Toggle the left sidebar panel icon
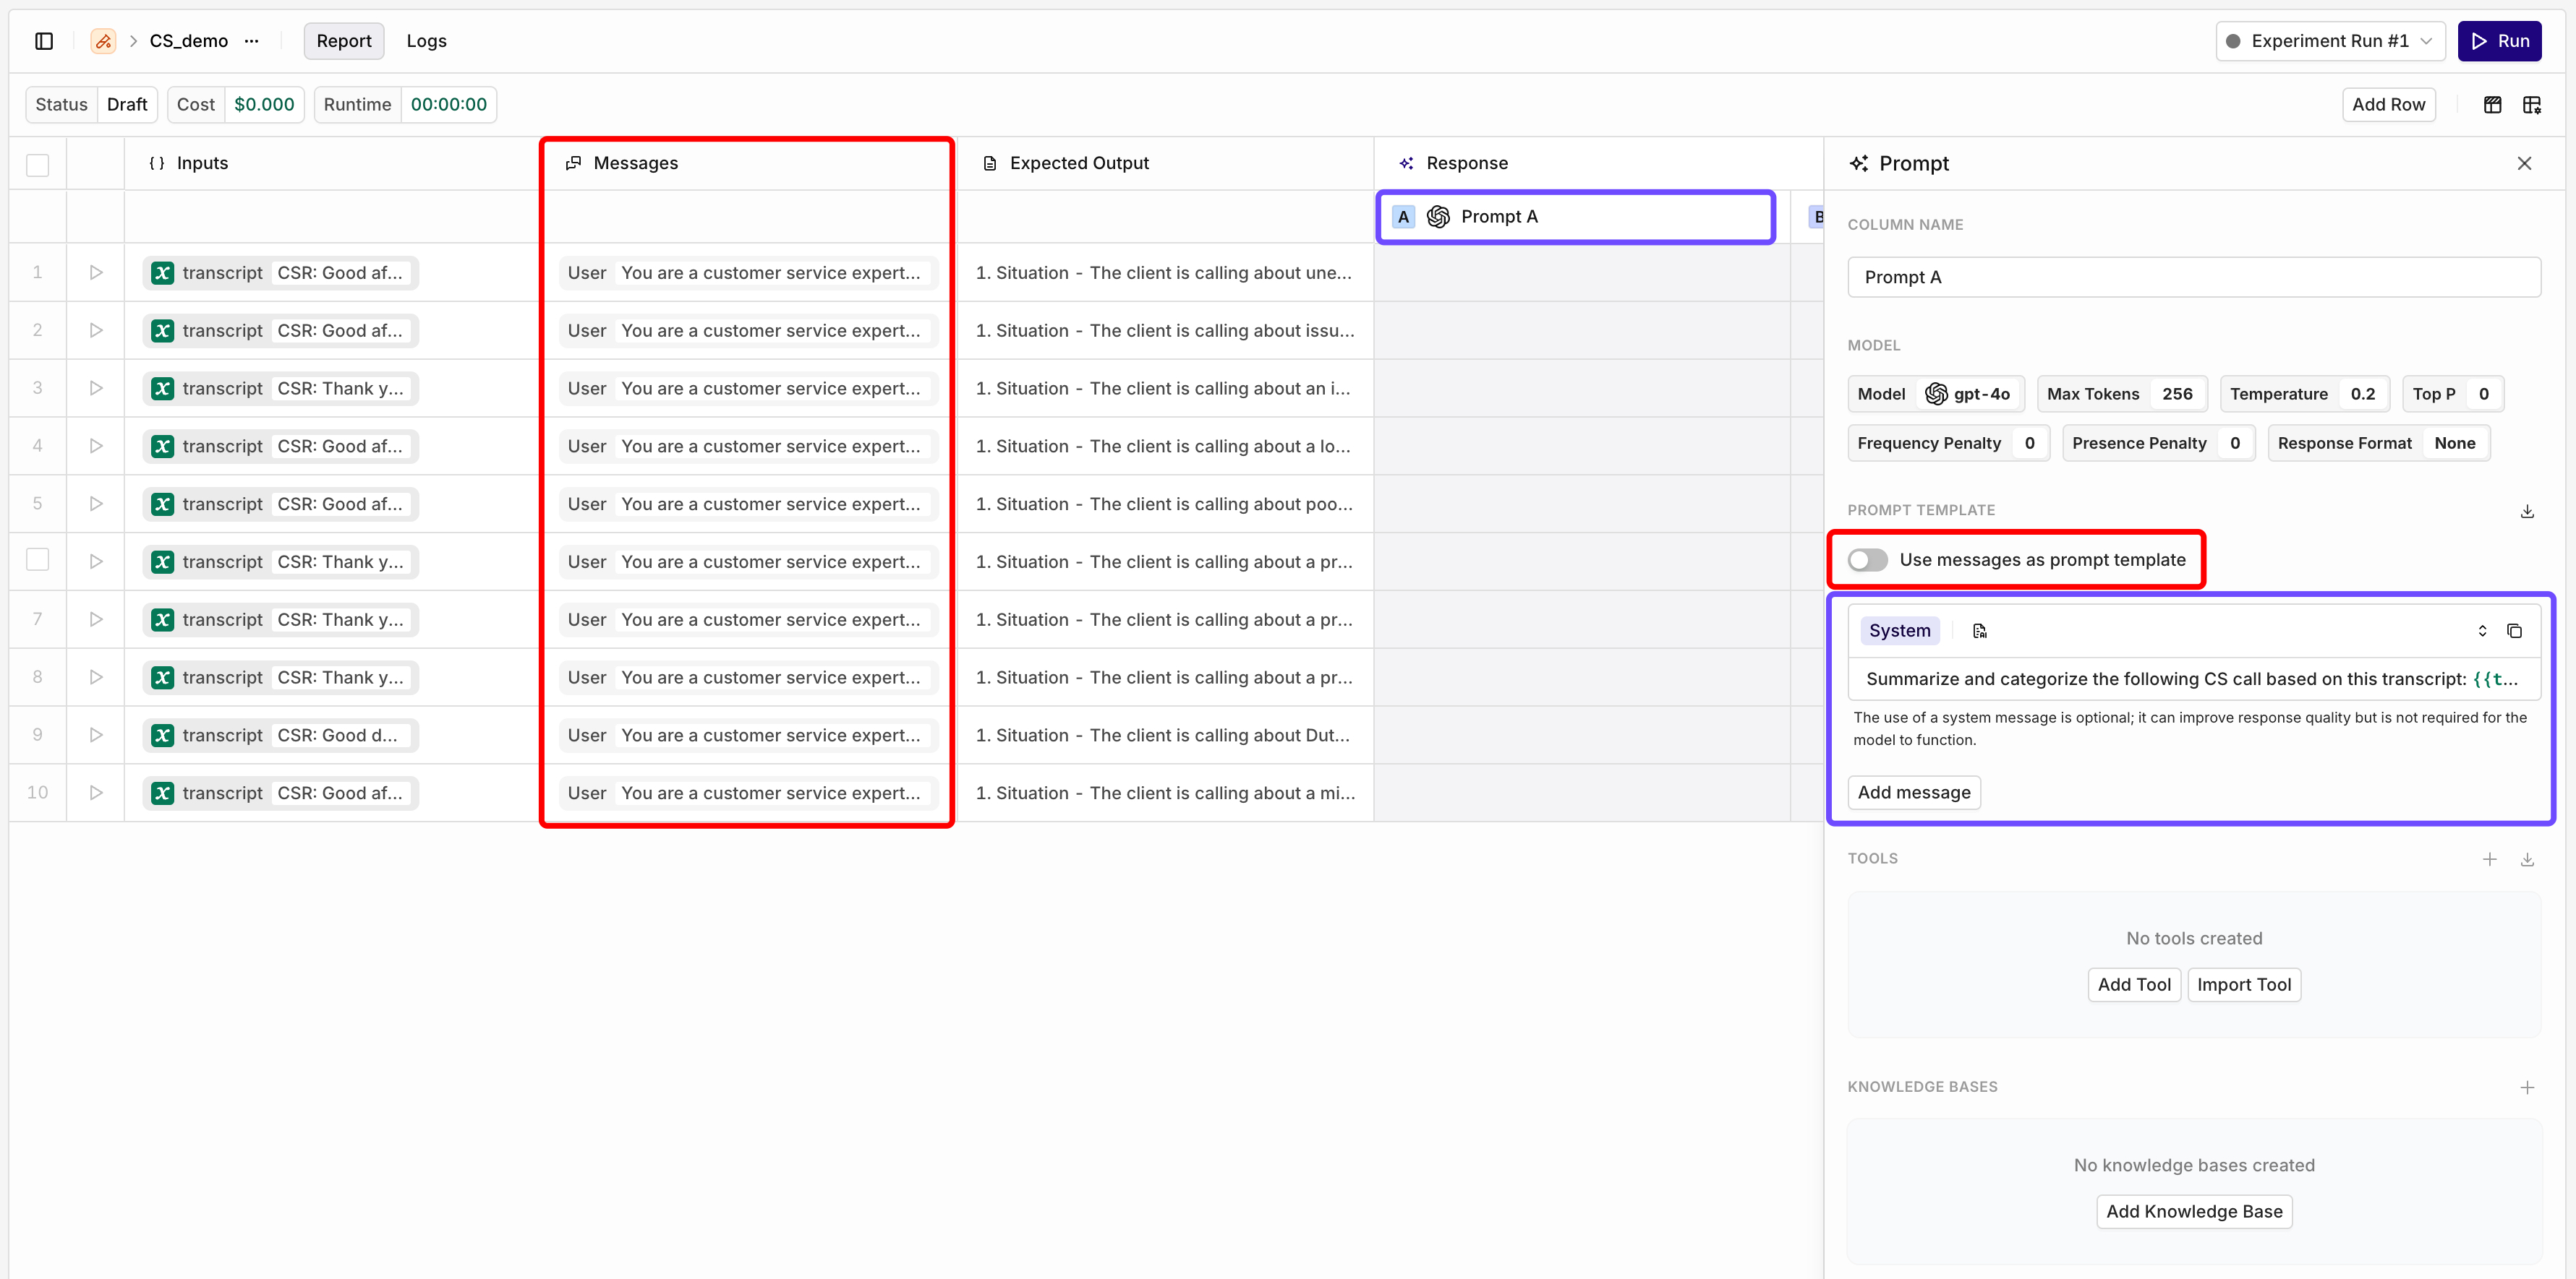The height and width of the screenshot is (1279, 2576). [x=44, y=41]
